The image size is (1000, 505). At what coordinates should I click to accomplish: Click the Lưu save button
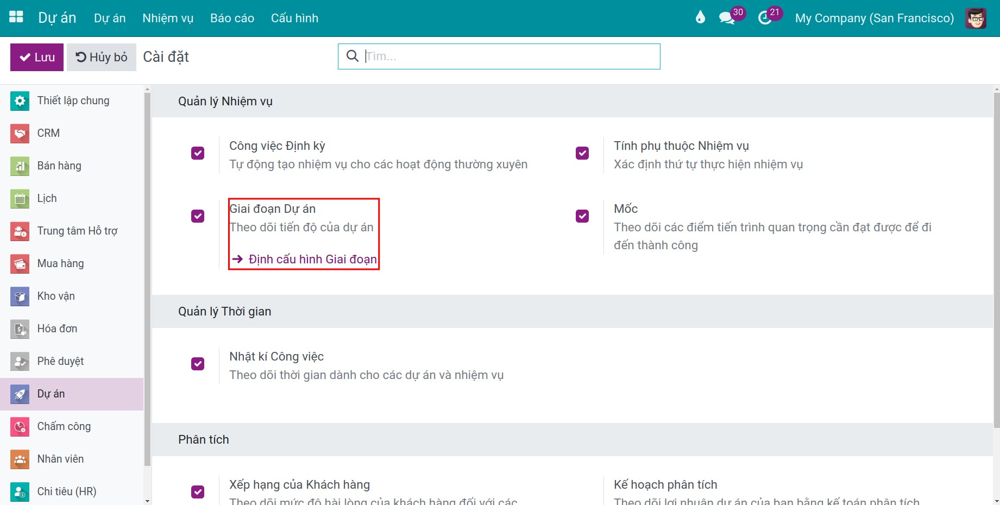[x=37, y=57]
